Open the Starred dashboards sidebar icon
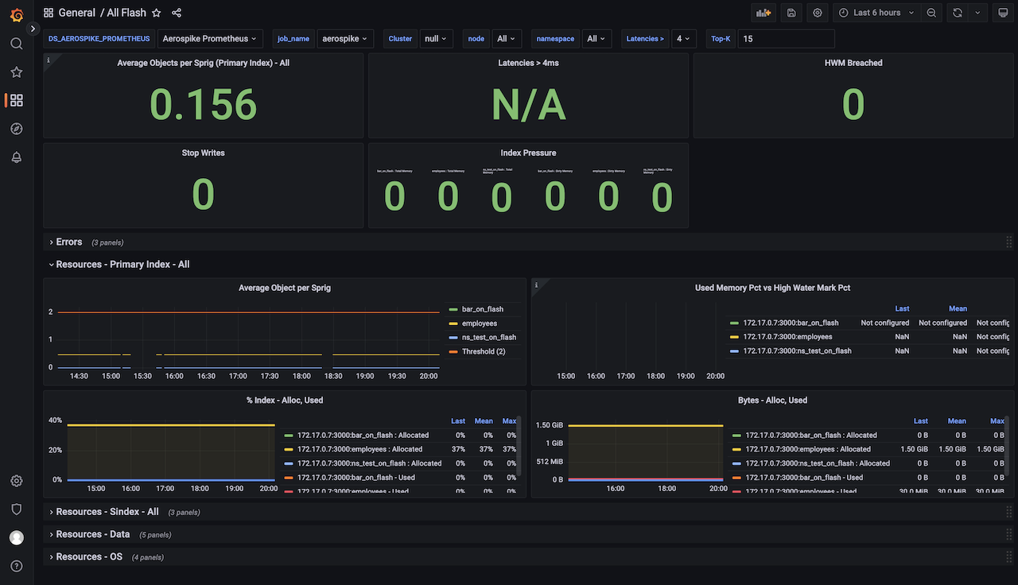Image resolution: width=1018 pixels, height=585 pixels. [17, 72]
